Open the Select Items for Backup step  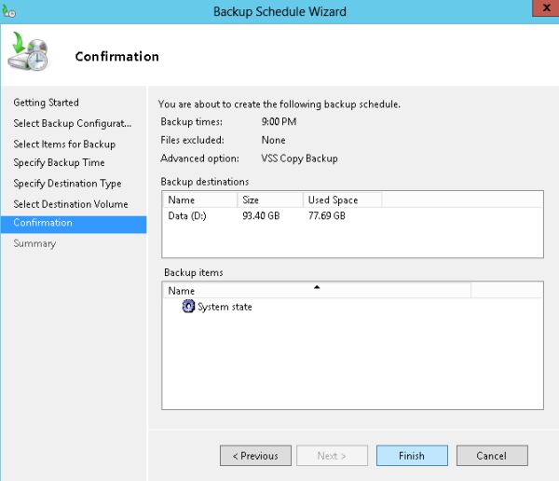point(64,144)
